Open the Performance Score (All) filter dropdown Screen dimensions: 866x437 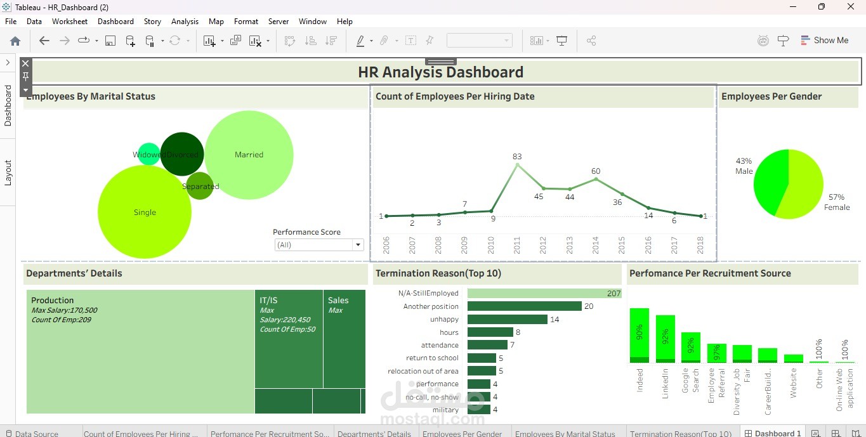358,244
